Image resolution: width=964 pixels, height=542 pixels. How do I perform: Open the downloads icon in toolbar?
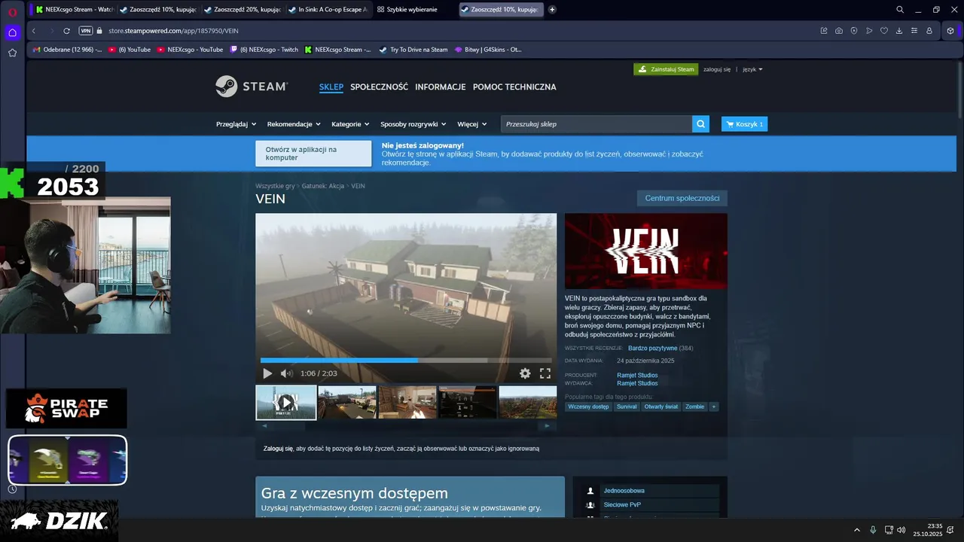click(899, 31)
